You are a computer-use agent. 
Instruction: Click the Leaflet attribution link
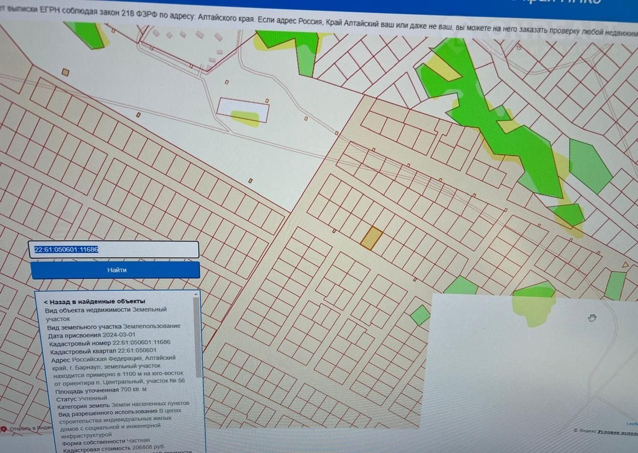632,424
